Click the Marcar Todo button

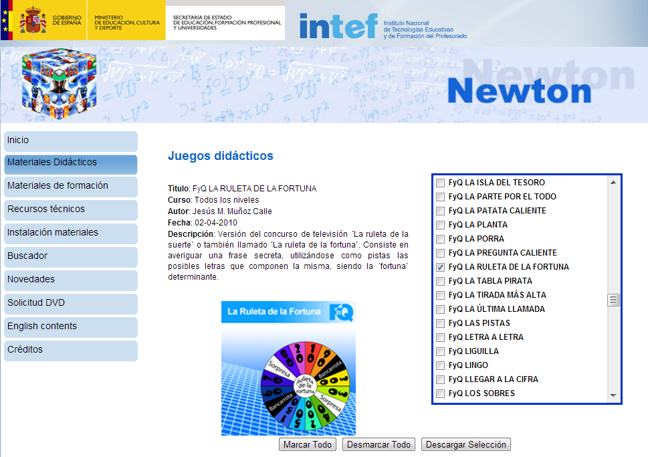coord(308,444)
